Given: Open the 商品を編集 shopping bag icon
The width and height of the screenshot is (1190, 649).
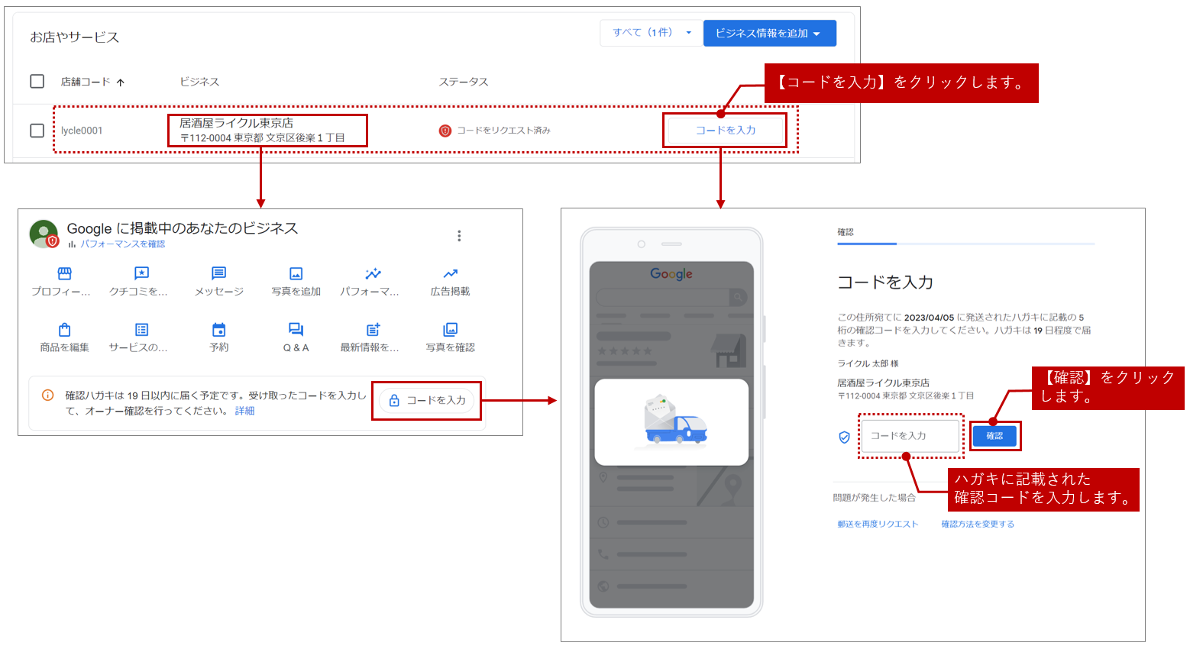Looking at the screenshot, I should [65, 330].
